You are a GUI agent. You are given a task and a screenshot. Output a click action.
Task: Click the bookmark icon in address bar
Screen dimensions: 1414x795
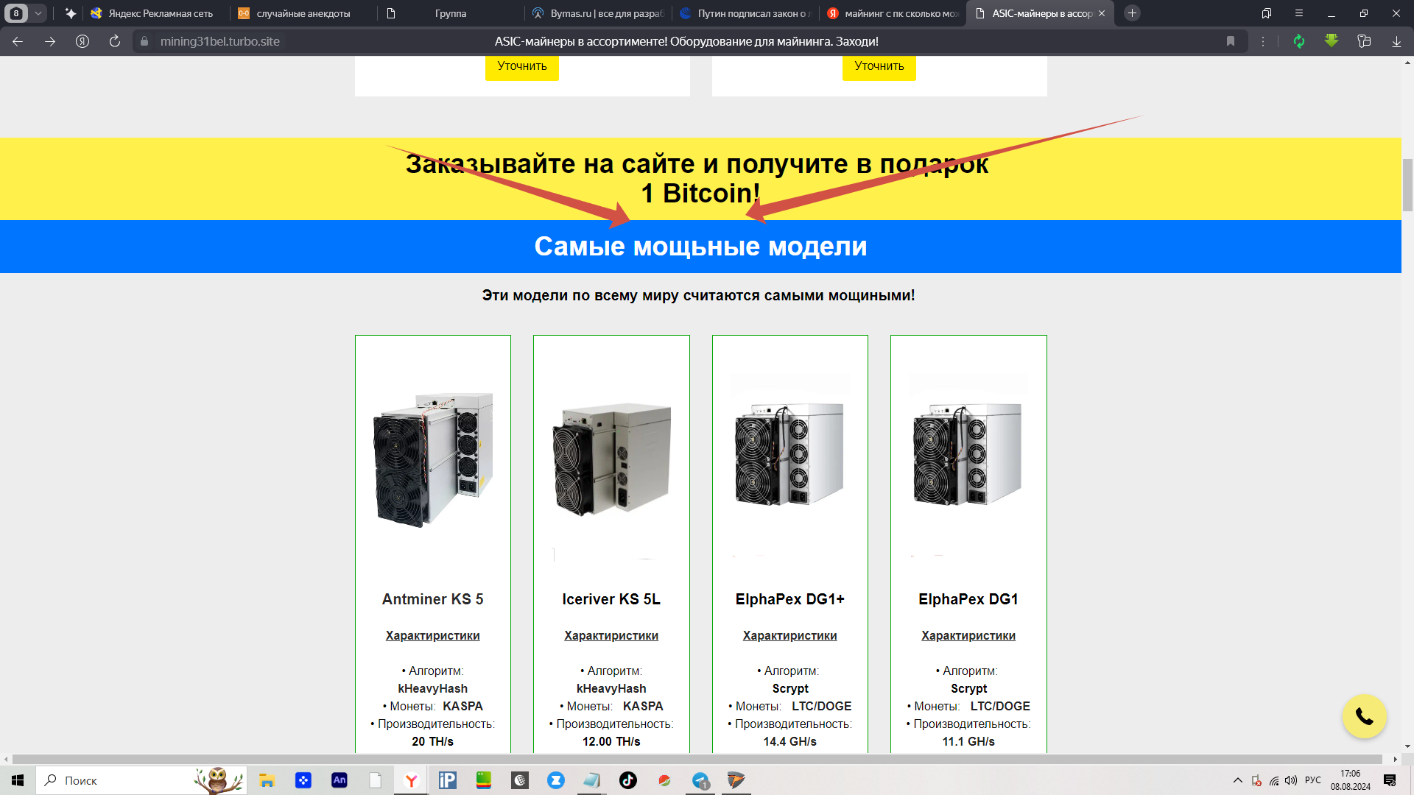[1230, 41]
